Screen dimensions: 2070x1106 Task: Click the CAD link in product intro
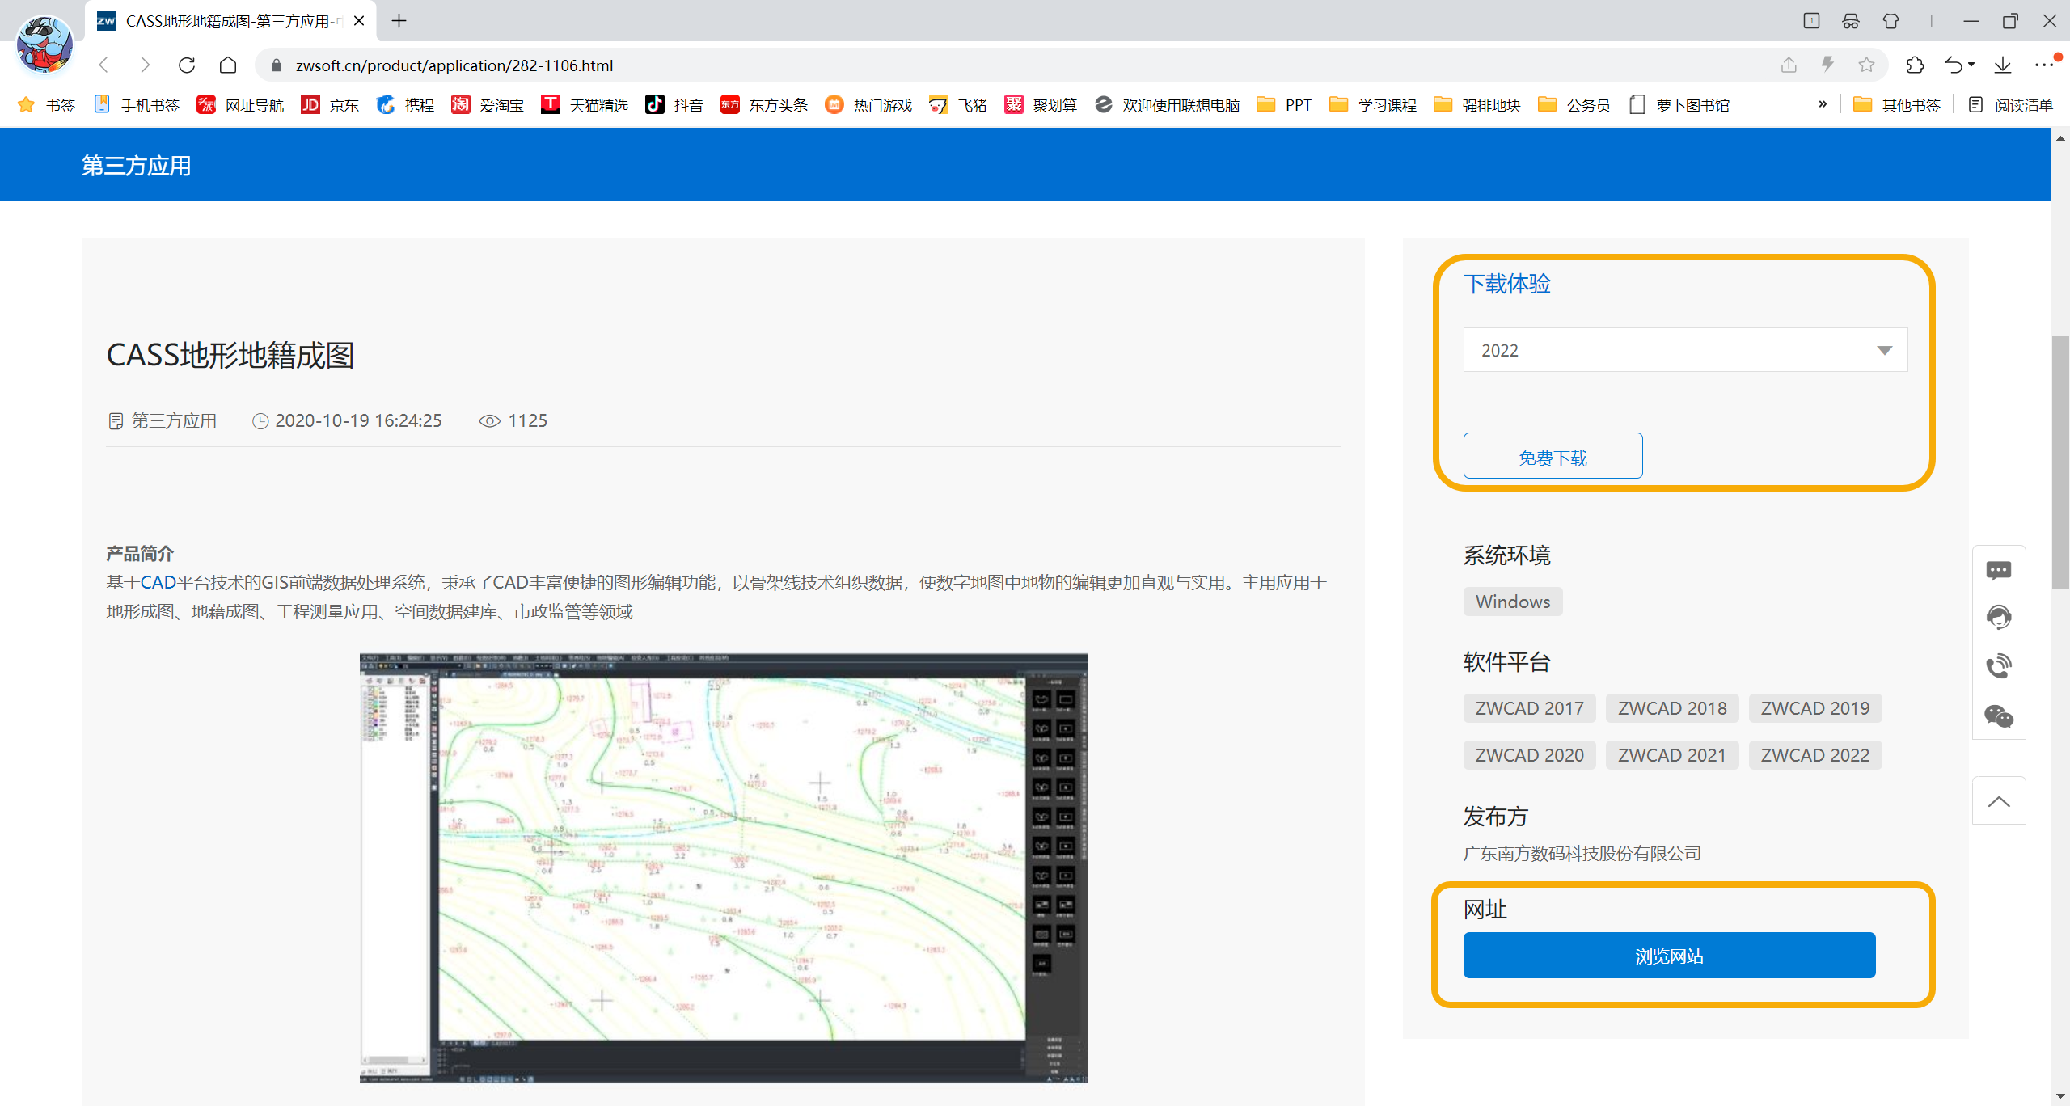pyautogui.click(x=158, y=583)
